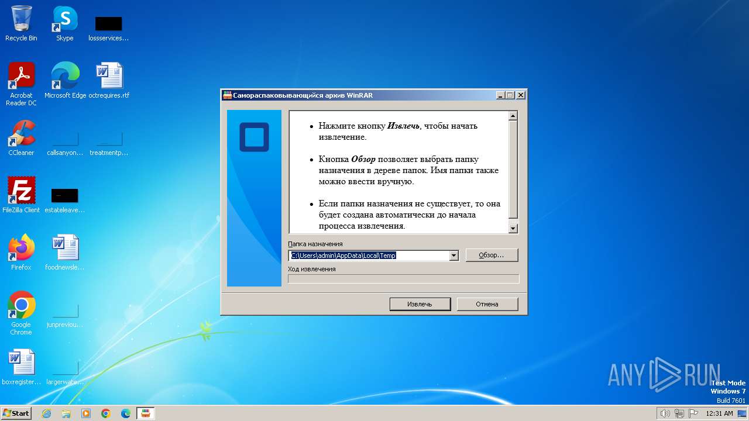Open the volume control tray icon

click(x=665, y=413)
